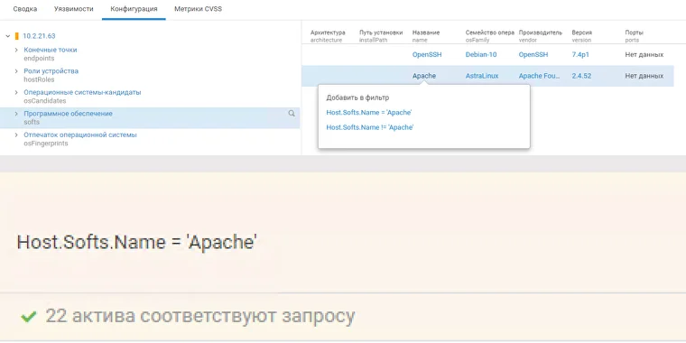Open host 10.2.21.63 link
The width and height of the screenshot is (686, 343).
click(39, 36)
